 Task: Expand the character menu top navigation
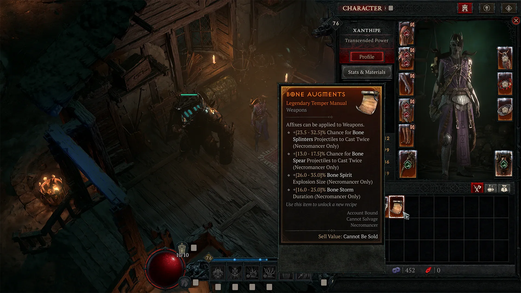point(392,8)
